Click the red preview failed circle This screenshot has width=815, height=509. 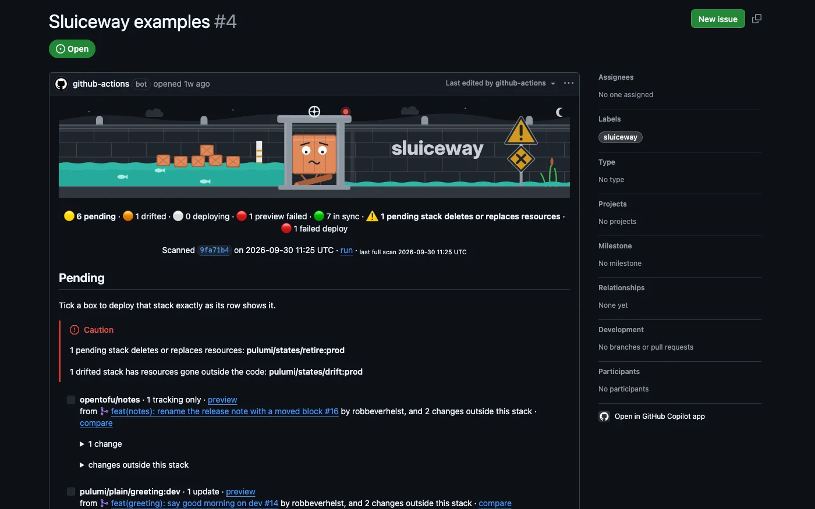242,216
